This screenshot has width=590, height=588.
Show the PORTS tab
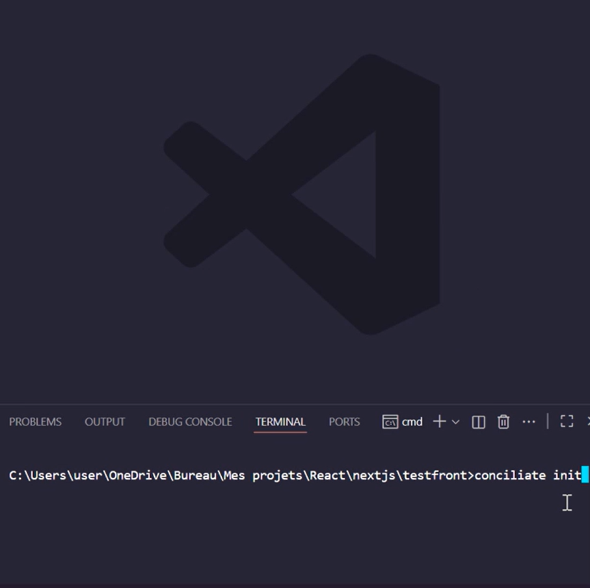344,422
